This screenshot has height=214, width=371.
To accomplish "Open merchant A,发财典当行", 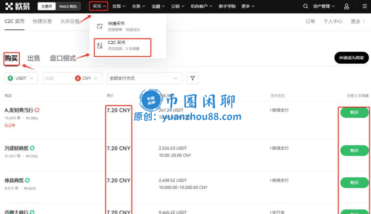I will pyautogui.click(x=19, y=110).
